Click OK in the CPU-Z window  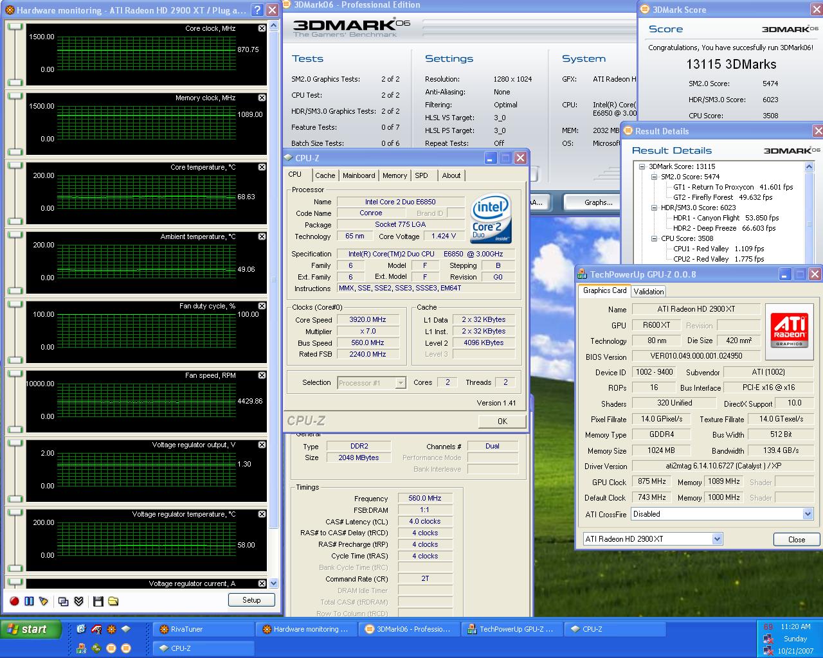click(x=502, y=422)
